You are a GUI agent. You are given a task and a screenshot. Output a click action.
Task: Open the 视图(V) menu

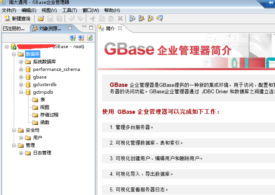point(49,10)
